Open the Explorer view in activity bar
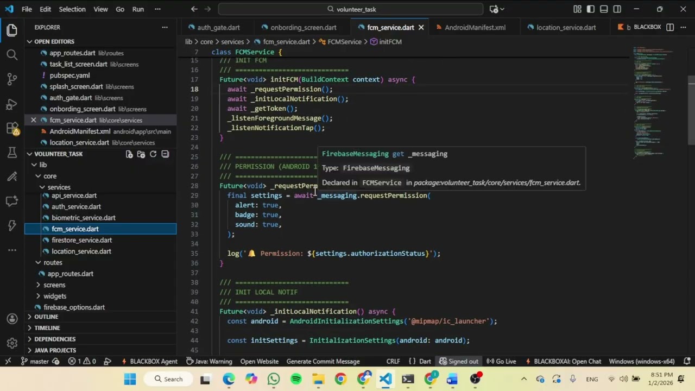 12,30
